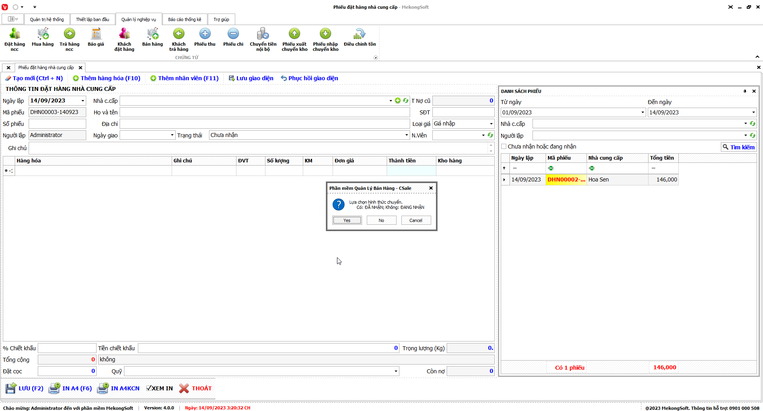The image size is (763, 411).
Task: Click into the Ghi chú note field
Action: click(x=258, y=148)
